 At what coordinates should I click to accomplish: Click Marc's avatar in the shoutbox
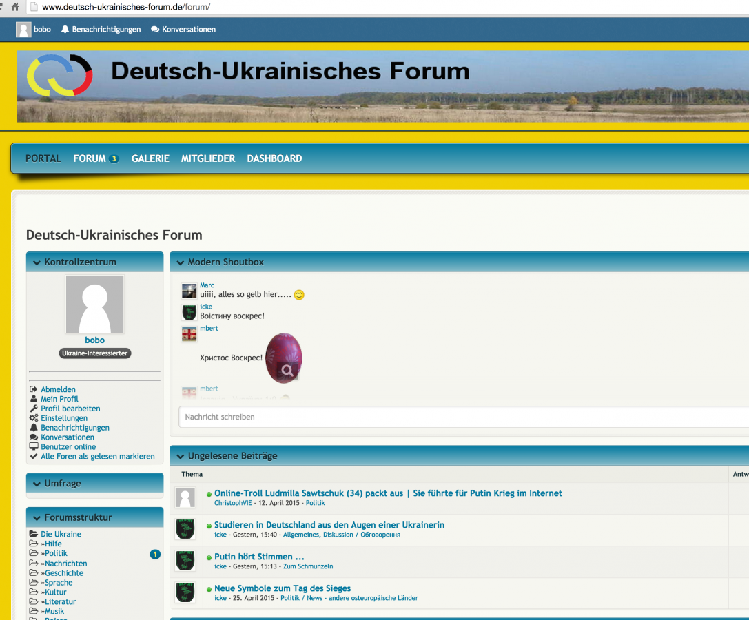point(189,291)
